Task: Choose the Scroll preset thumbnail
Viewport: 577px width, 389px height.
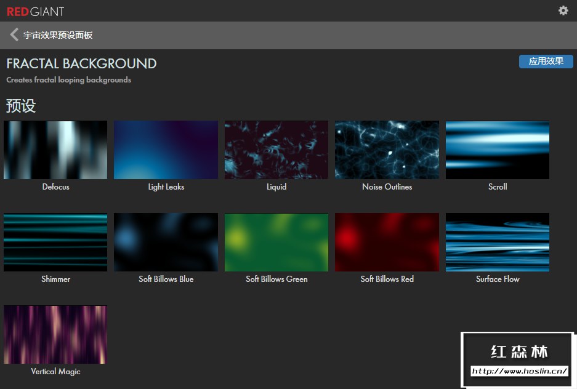Action: tap(497, 150)
